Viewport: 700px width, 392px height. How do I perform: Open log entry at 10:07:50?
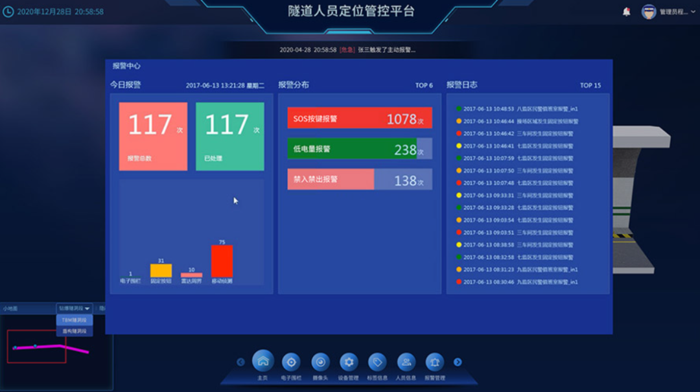click(x=514, y=170)
